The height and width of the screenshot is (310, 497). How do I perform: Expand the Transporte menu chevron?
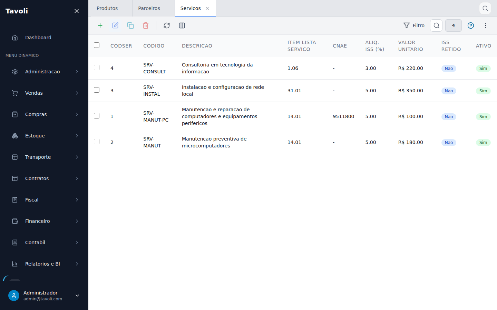[x=77, y=157]
